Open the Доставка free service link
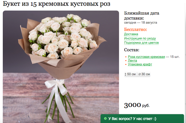 (x=131, y=34)
